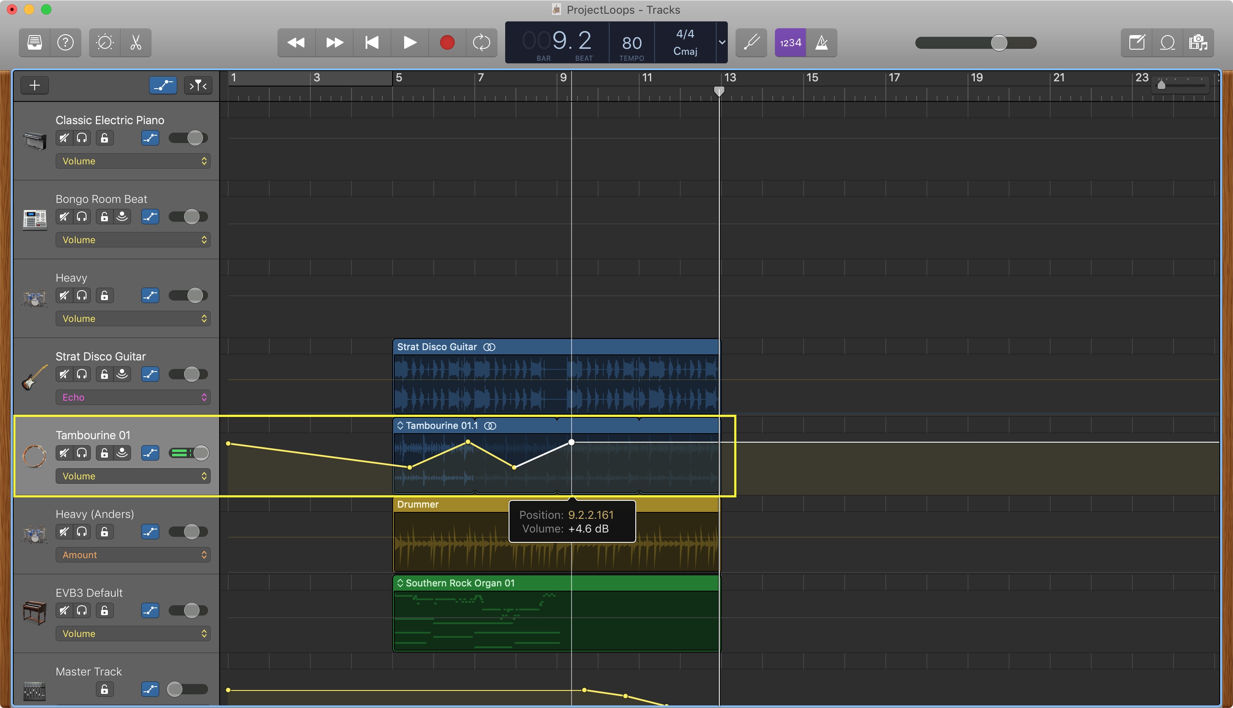
Task: Open the Tuner icon
Action: point(751,43)
